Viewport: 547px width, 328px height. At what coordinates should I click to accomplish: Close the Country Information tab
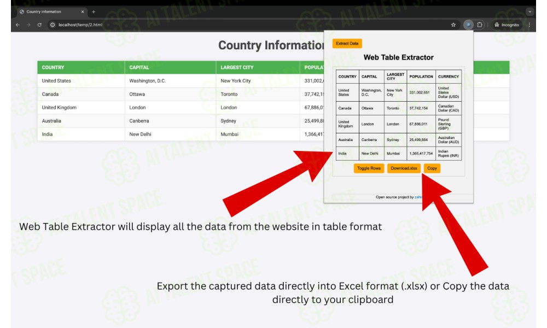pyautogui.click(x=83, y=11)
